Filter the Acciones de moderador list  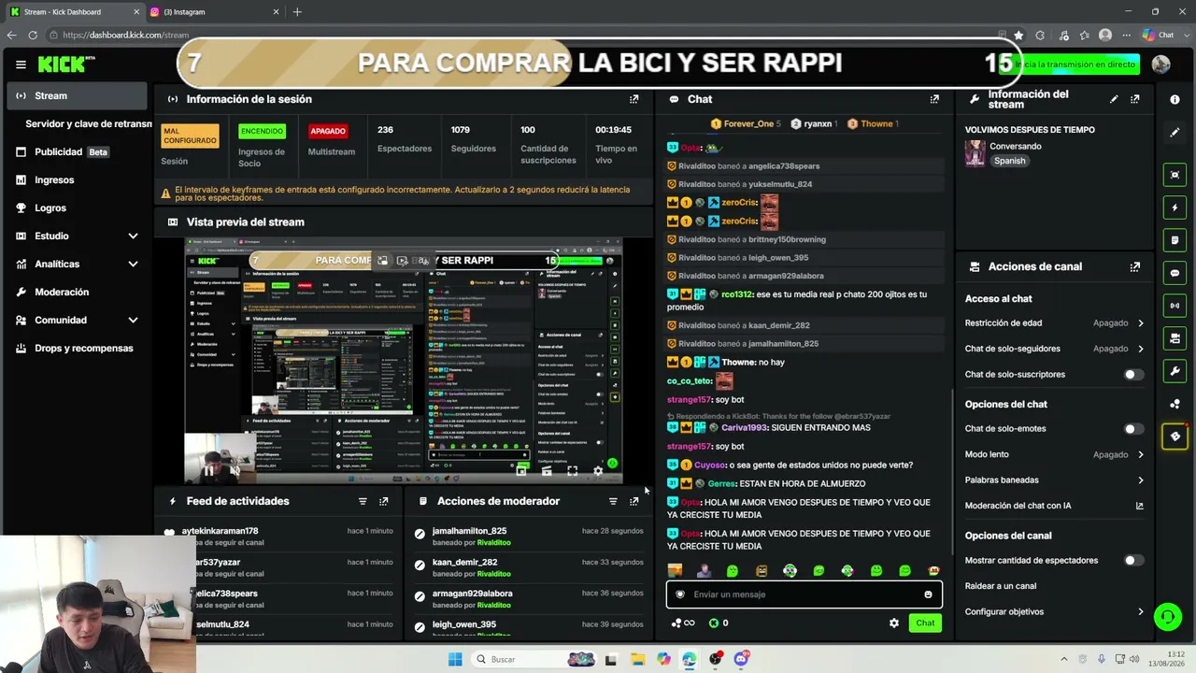[x=613, y=501]
